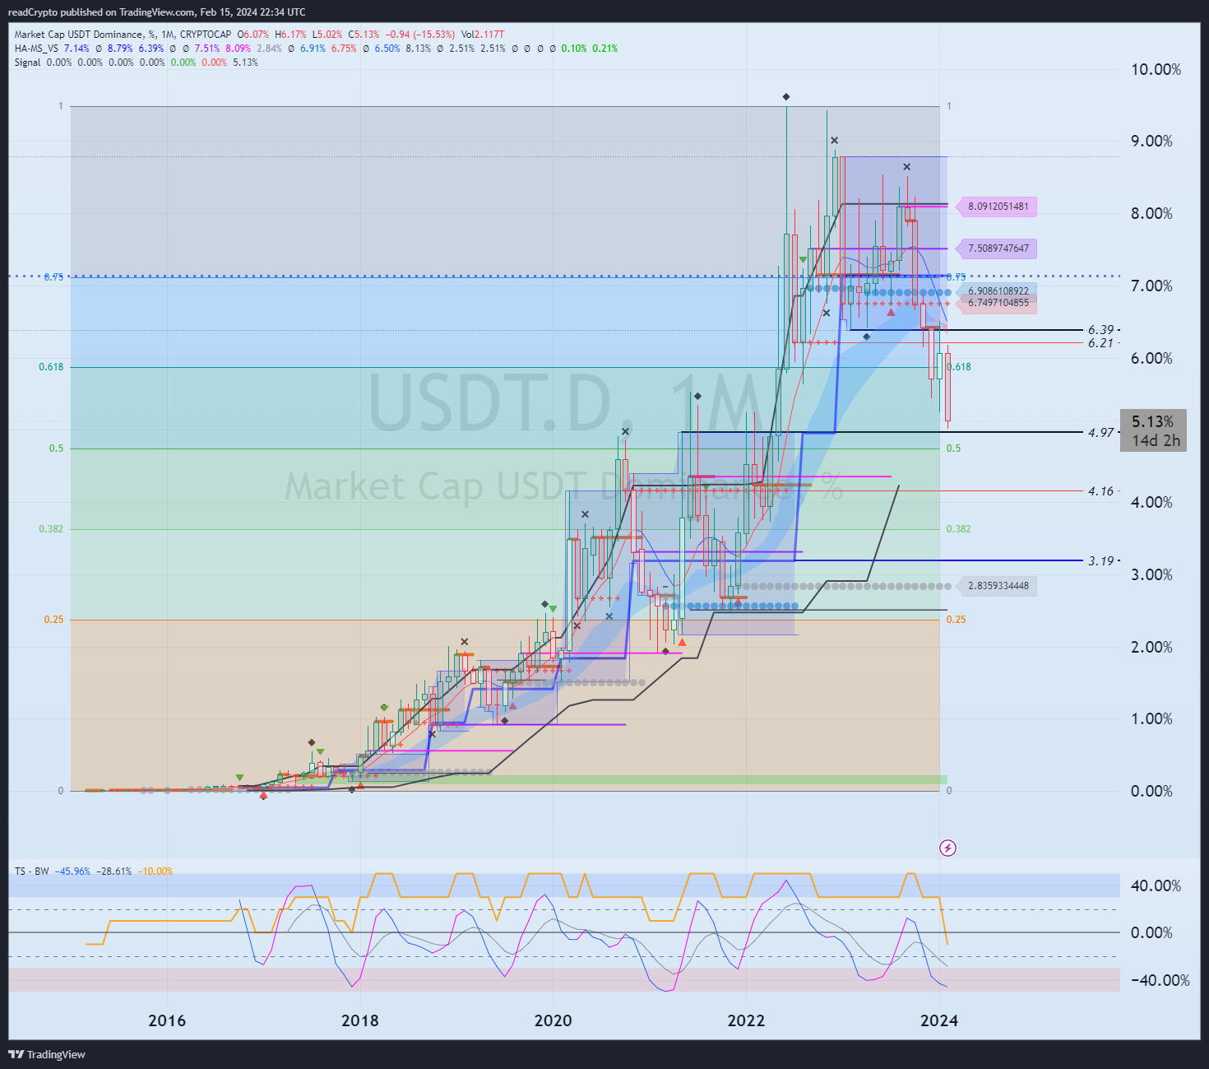This screenshot has width=1209, height=1069.
Task: Select the 4.16 horizontal line label
Action: (1100, 491)
